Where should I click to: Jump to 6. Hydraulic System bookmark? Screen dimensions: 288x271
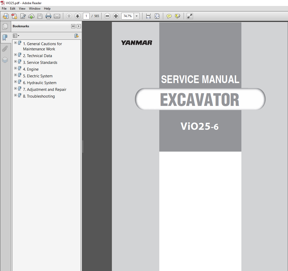tap(40, 83)
